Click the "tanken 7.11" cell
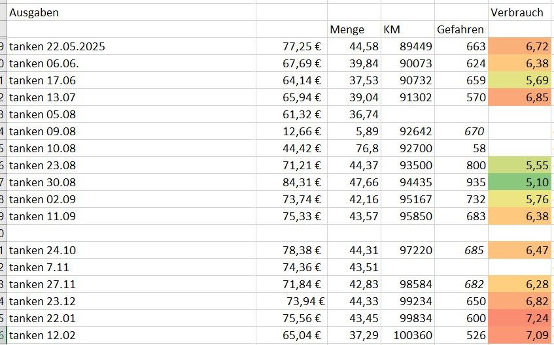This screenshot has width=554, height=345. pyautogui.click(x=39, y=267)
